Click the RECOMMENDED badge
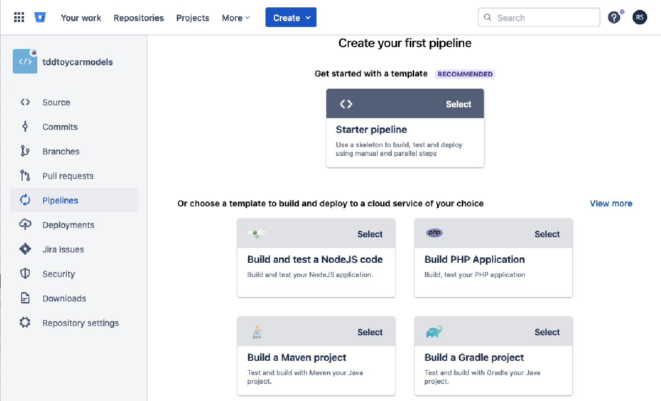Image resolution: width=661 pixels, height=401 pixels. click(465, 74)
